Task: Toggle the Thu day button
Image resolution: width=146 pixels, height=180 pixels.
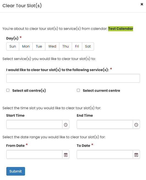Action: 65,46
